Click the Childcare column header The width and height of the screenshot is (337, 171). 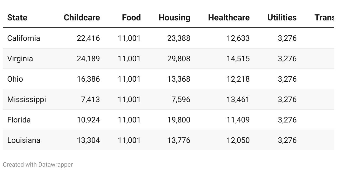tap(82, 18)
